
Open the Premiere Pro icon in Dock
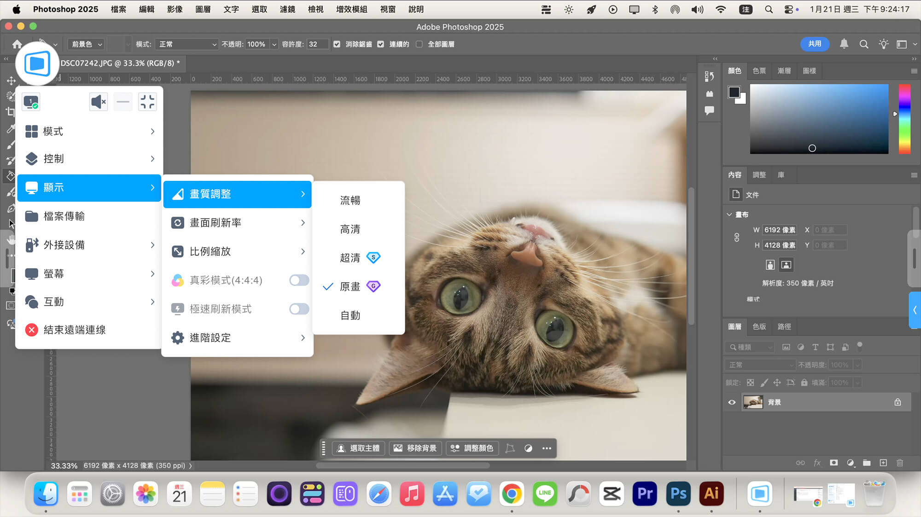(645, 494)
